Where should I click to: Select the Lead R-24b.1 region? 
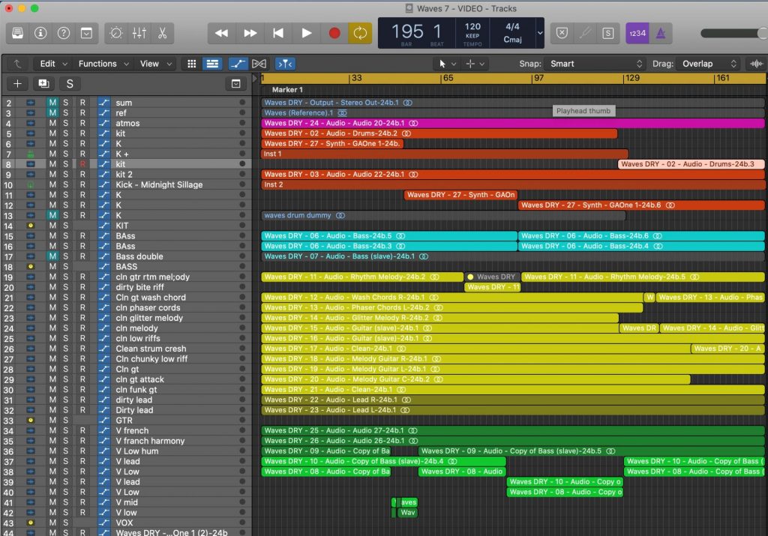[512, 400]
